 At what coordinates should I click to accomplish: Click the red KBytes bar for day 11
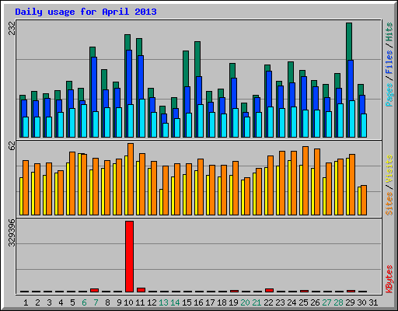point(141,290)
